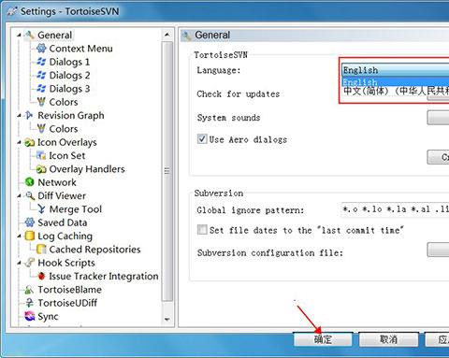Click the Diff Viewer magnifier icon

[x=30, y=196]
